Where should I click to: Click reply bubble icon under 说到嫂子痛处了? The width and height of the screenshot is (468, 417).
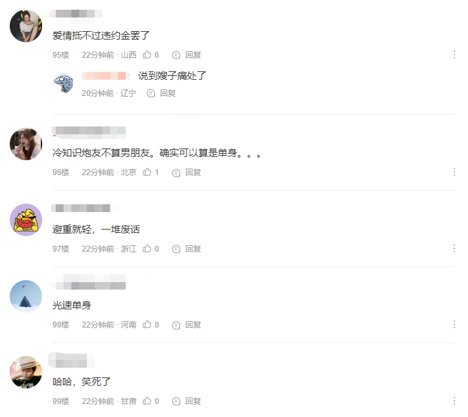(151, 93)
